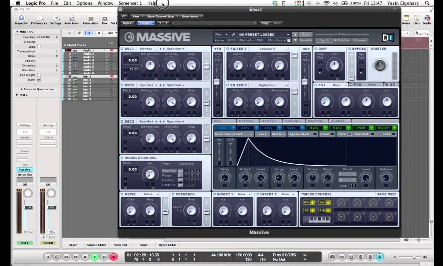Screen dimensions: 443x266
Task: Click the Master volume knob
Action: click(x=380, y=65)
